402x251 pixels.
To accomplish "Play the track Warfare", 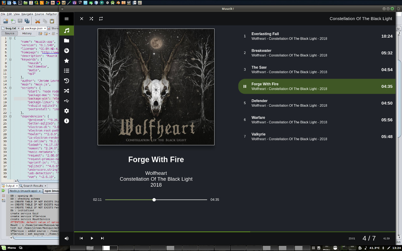I will [317, 120].
